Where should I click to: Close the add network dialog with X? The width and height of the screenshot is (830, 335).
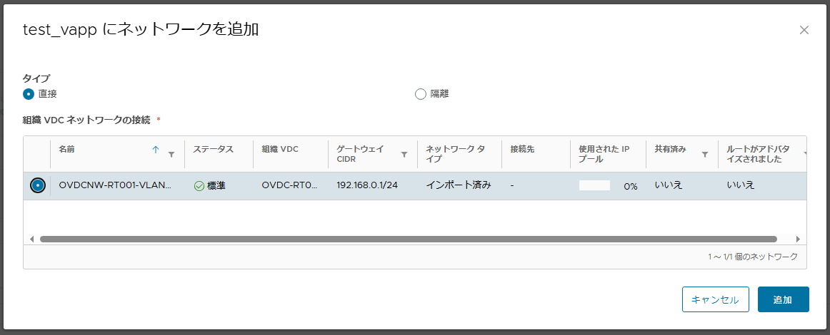tap(804, 30)
